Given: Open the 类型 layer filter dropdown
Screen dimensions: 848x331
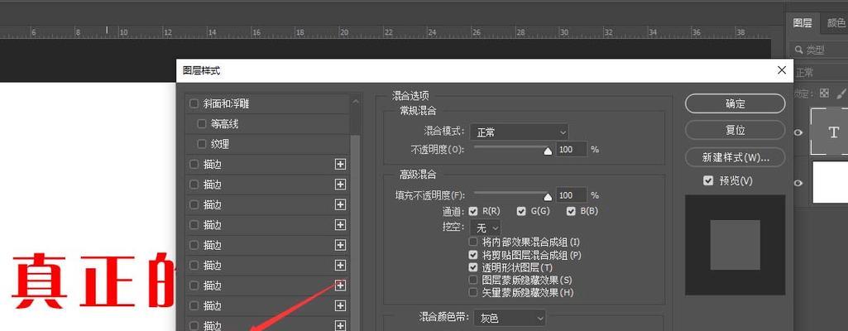Looking at the screenshot, I should [x=819, y=50].
